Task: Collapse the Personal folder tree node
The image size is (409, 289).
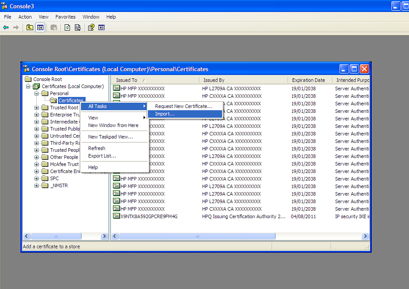Action: (37, 93)
